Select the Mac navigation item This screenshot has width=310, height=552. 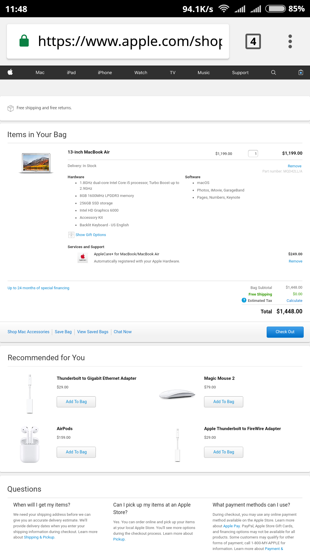coord(40,72)
